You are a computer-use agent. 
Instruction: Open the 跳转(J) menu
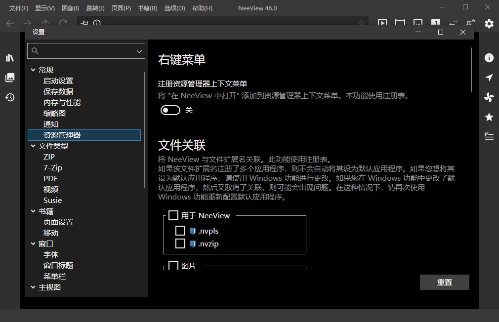[95, 8]
